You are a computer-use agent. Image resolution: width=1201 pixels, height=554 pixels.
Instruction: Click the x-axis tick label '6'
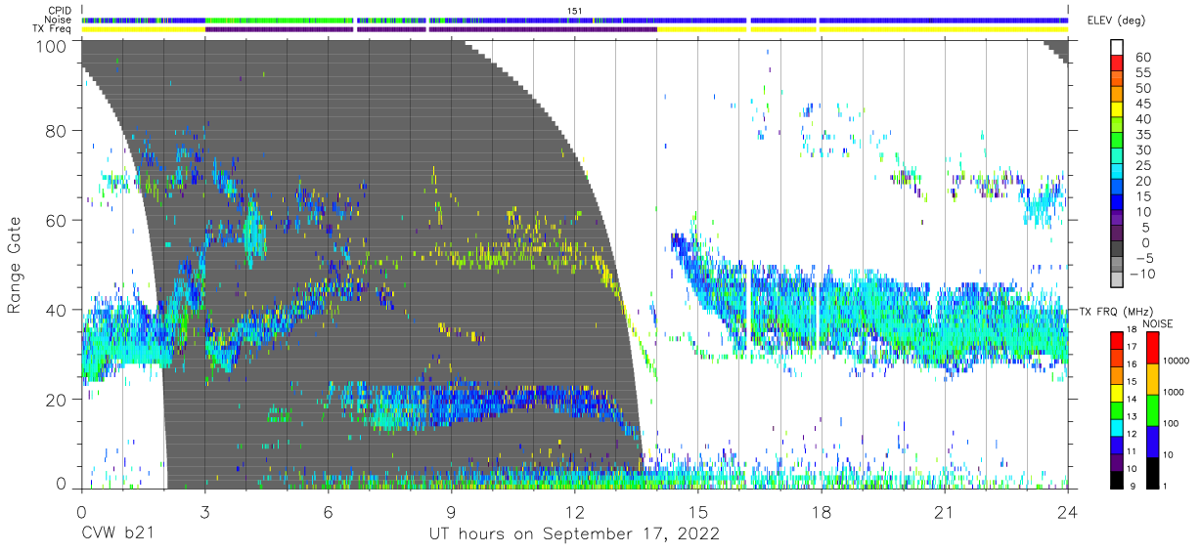328,512
